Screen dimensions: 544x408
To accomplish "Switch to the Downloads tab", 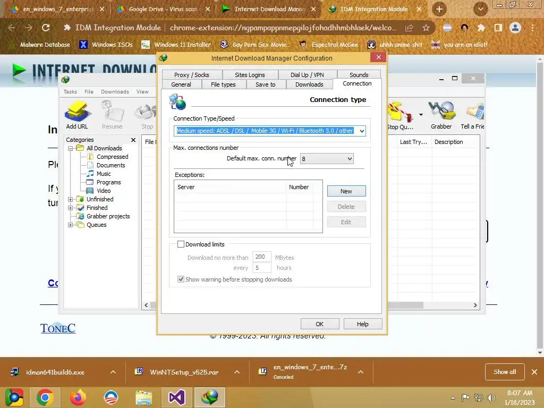I will 309,84.
